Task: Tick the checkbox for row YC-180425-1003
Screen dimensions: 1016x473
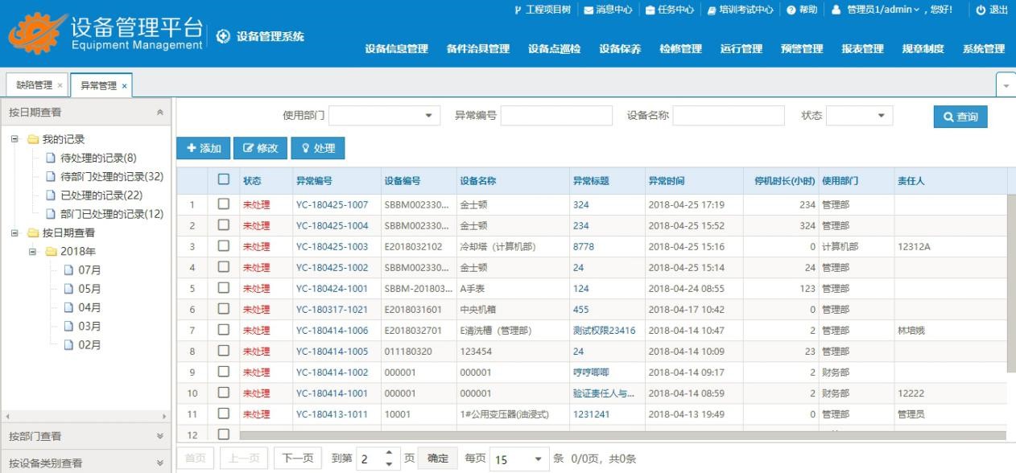Action: click(224, 246)
